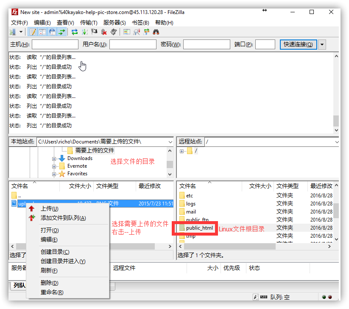Select the remote public_html folder

[x=199, y=228]
